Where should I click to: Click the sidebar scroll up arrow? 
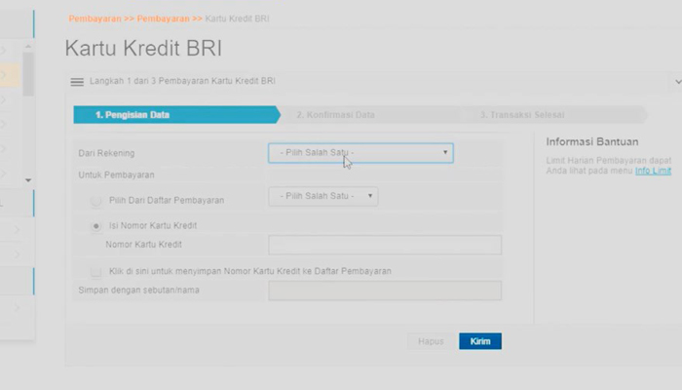click(x=28, y=46)
